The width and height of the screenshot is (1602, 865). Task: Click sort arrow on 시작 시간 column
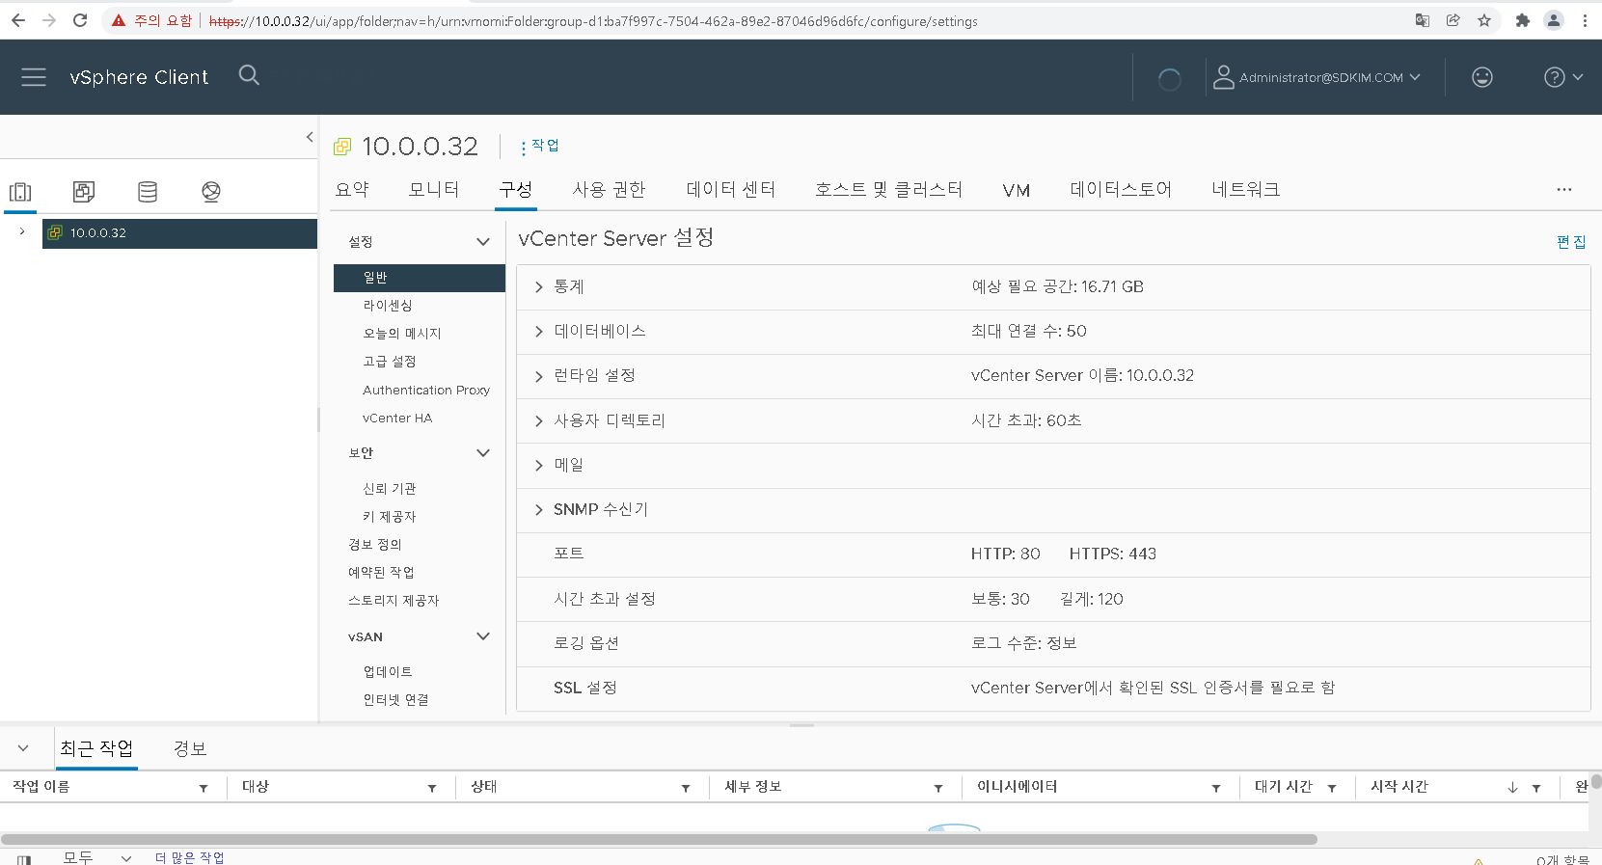pyautogui.click(x=1512, y=788)
